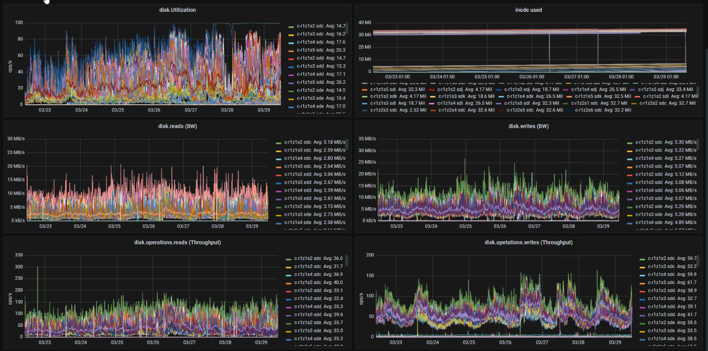Open the disk.Utilization panel title menu
Image resolution: width=708 pixels, height=351 pixels.
pyautogui.click(x=178, y=10)
